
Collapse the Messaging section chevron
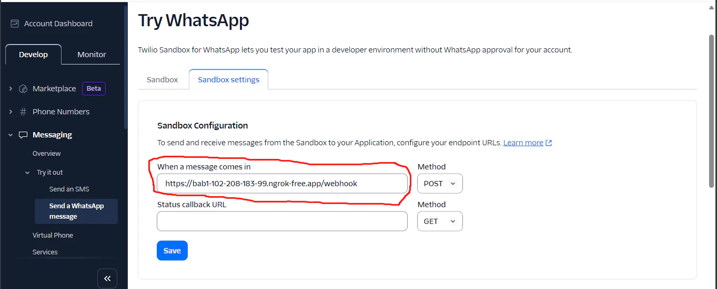[x=11, y=135]
